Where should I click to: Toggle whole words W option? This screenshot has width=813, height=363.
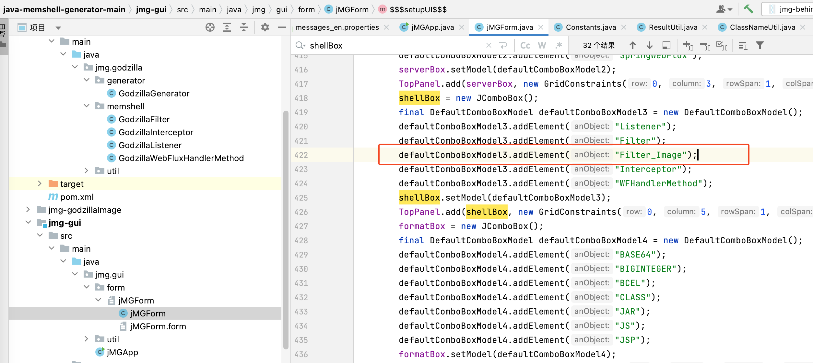click(x=542, y=45)
